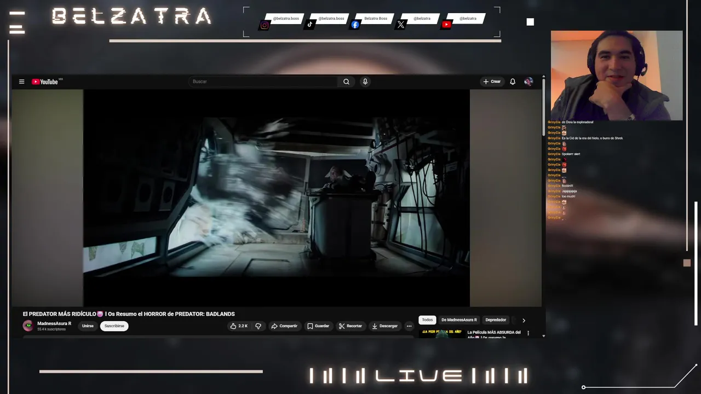The image size is (701, 394).
Task: Clip the video with Recortar
Action: click(x=350, y=326)
